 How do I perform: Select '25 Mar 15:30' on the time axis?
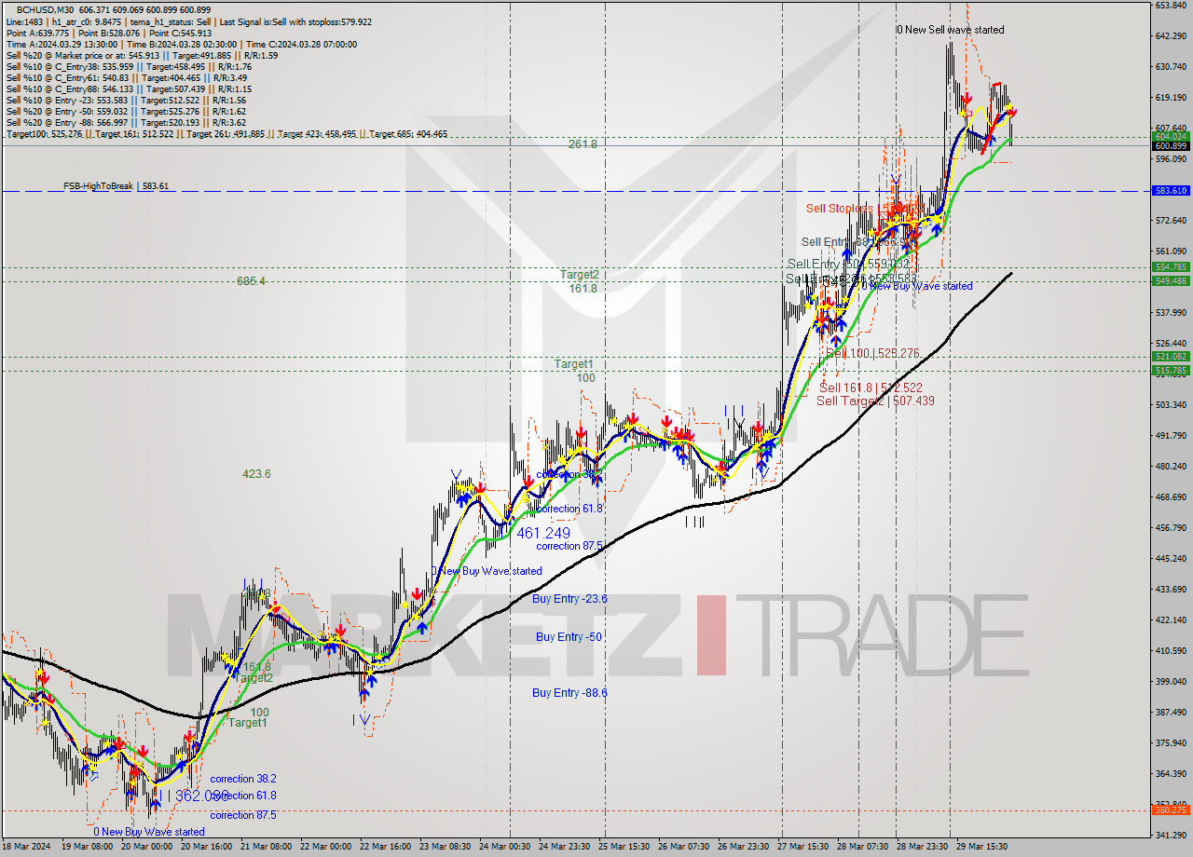624,847
